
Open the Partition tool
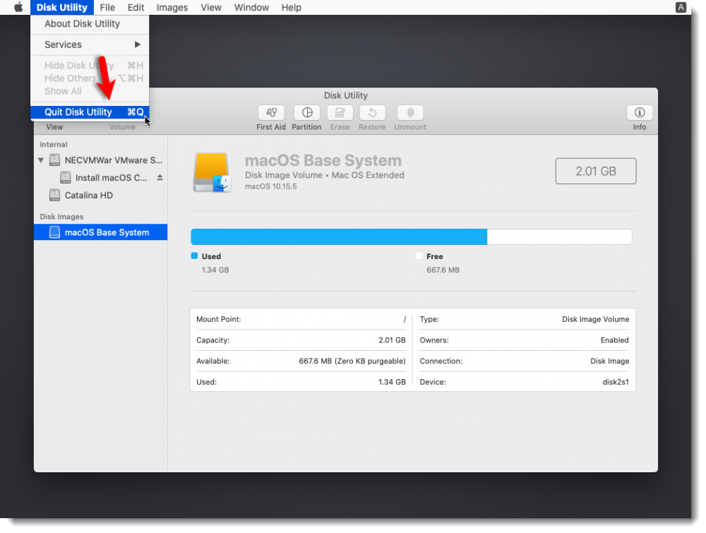coord(306,113)
